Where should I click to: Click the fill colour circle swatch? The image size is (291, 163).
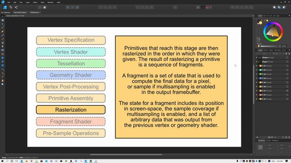[x=261, y=23]
